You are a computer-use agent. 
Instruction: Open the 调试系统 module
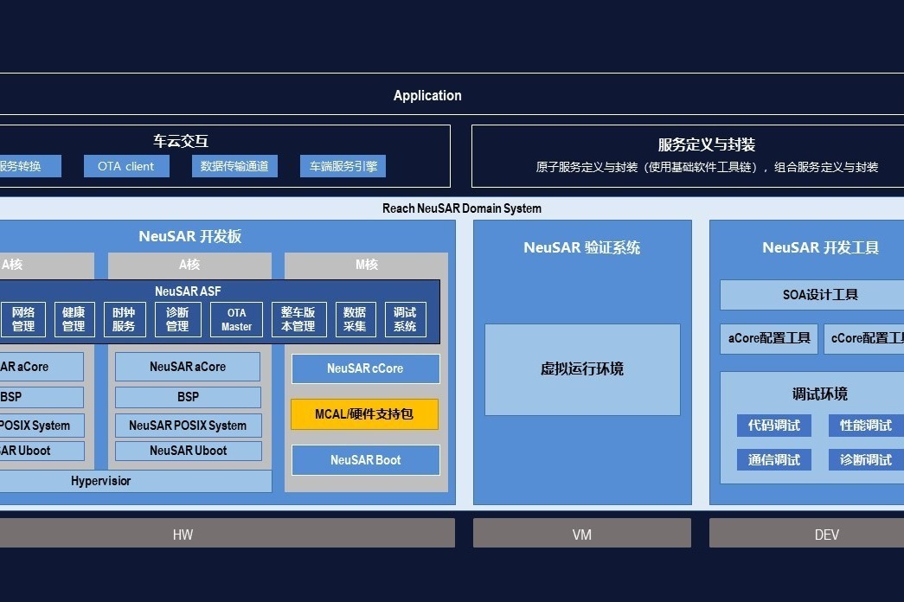[x=404, y=318]
